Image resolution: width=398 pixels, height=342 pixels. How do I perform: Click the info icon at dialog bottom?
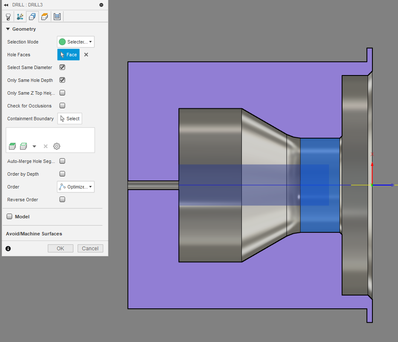[x=8, y=249]
